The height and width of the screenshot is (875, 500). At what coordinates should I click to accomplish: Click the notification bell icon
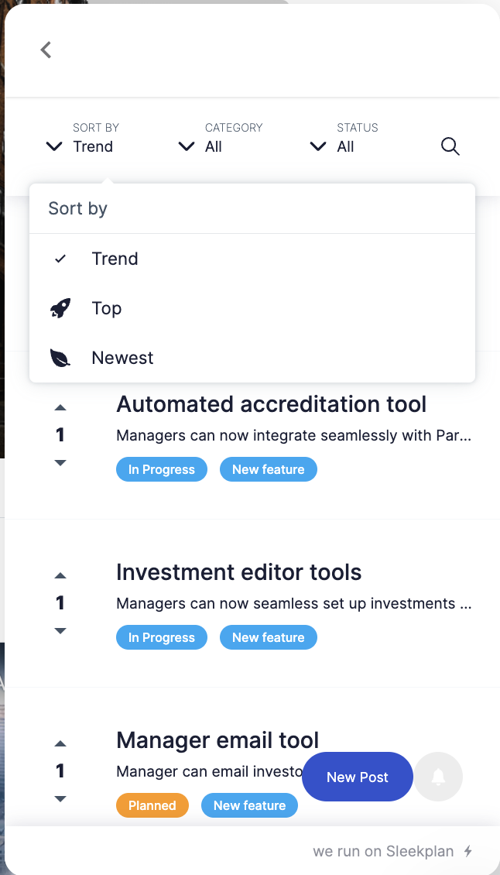[x=439, y=776]
